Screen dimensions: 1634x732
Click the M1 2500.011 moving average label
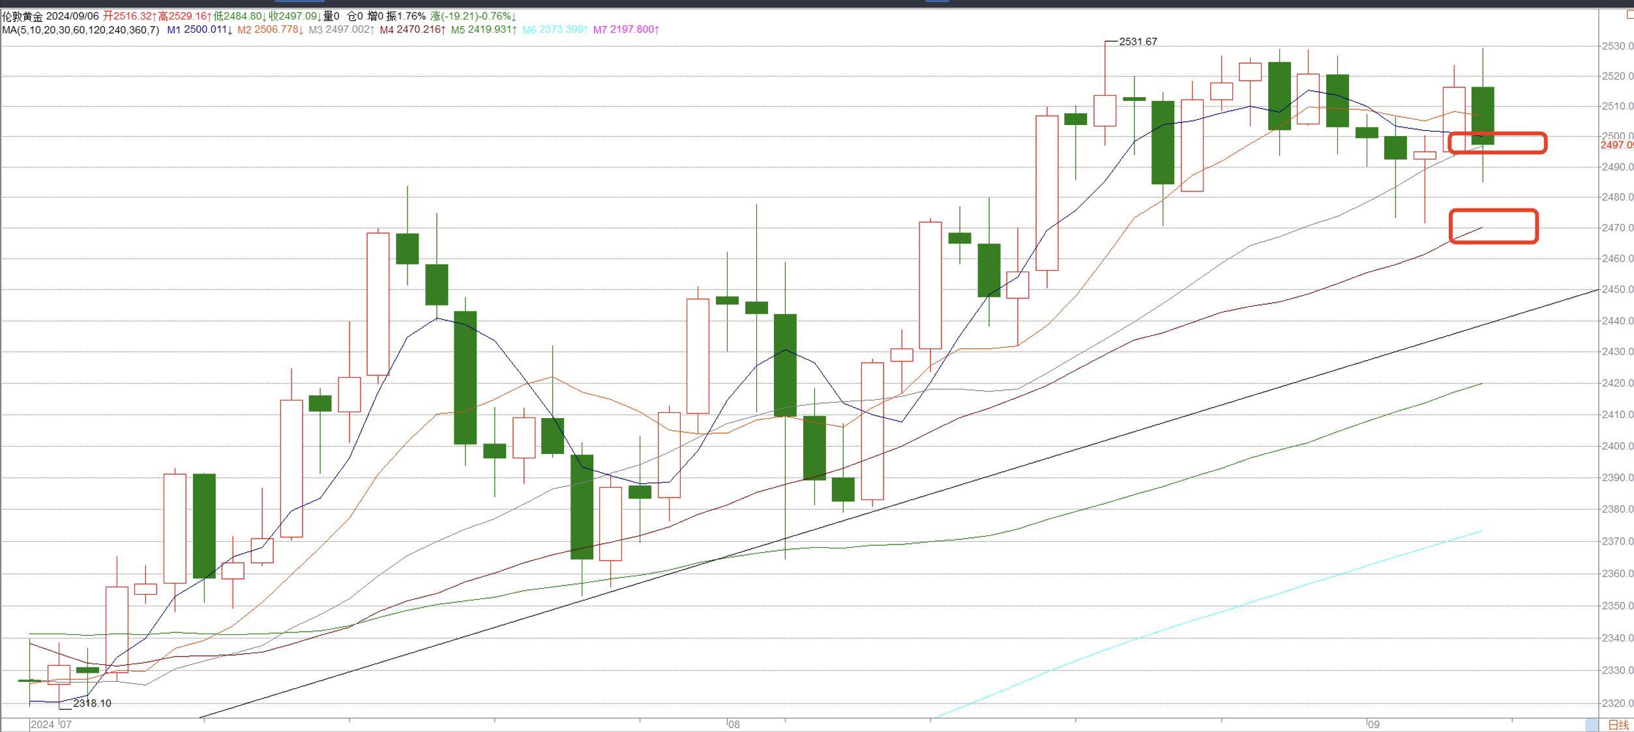pos(200,30)
